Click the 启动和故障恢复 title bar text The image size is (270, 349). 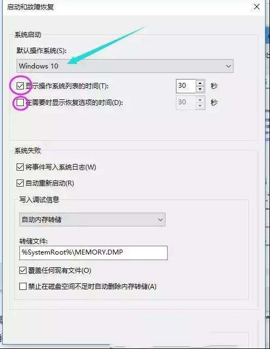tap(30, 7)
